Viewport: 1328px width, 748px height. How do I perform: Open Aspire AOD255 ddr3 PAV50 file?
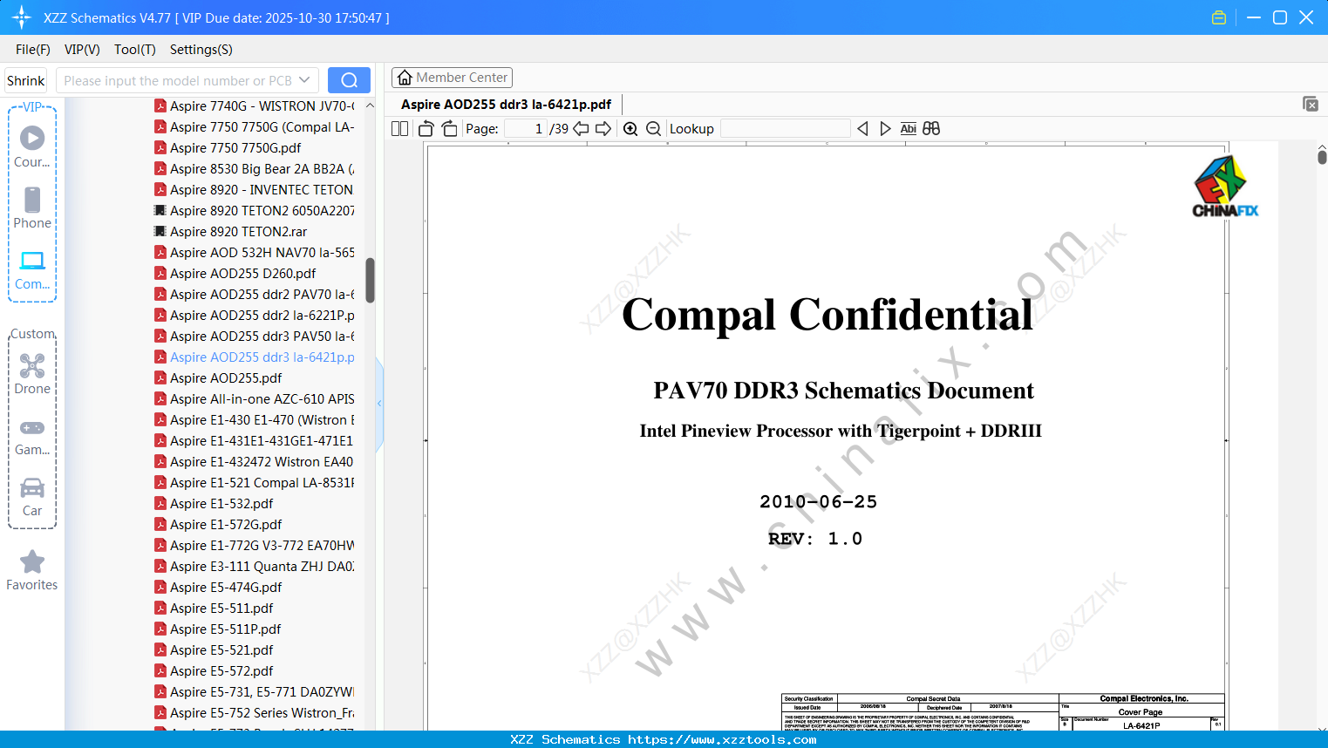(x=255, y=337)
